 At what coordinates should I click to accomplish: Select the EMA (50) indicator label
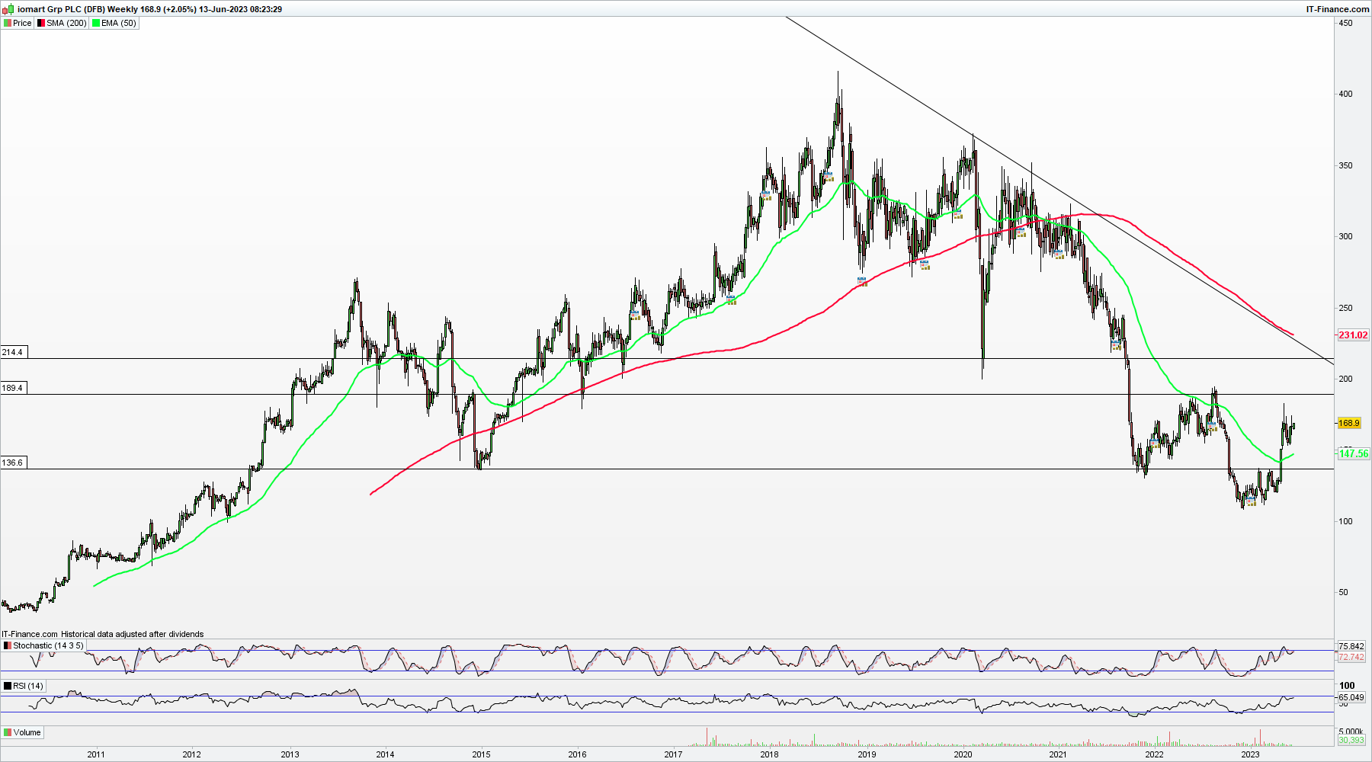(119, 23)
